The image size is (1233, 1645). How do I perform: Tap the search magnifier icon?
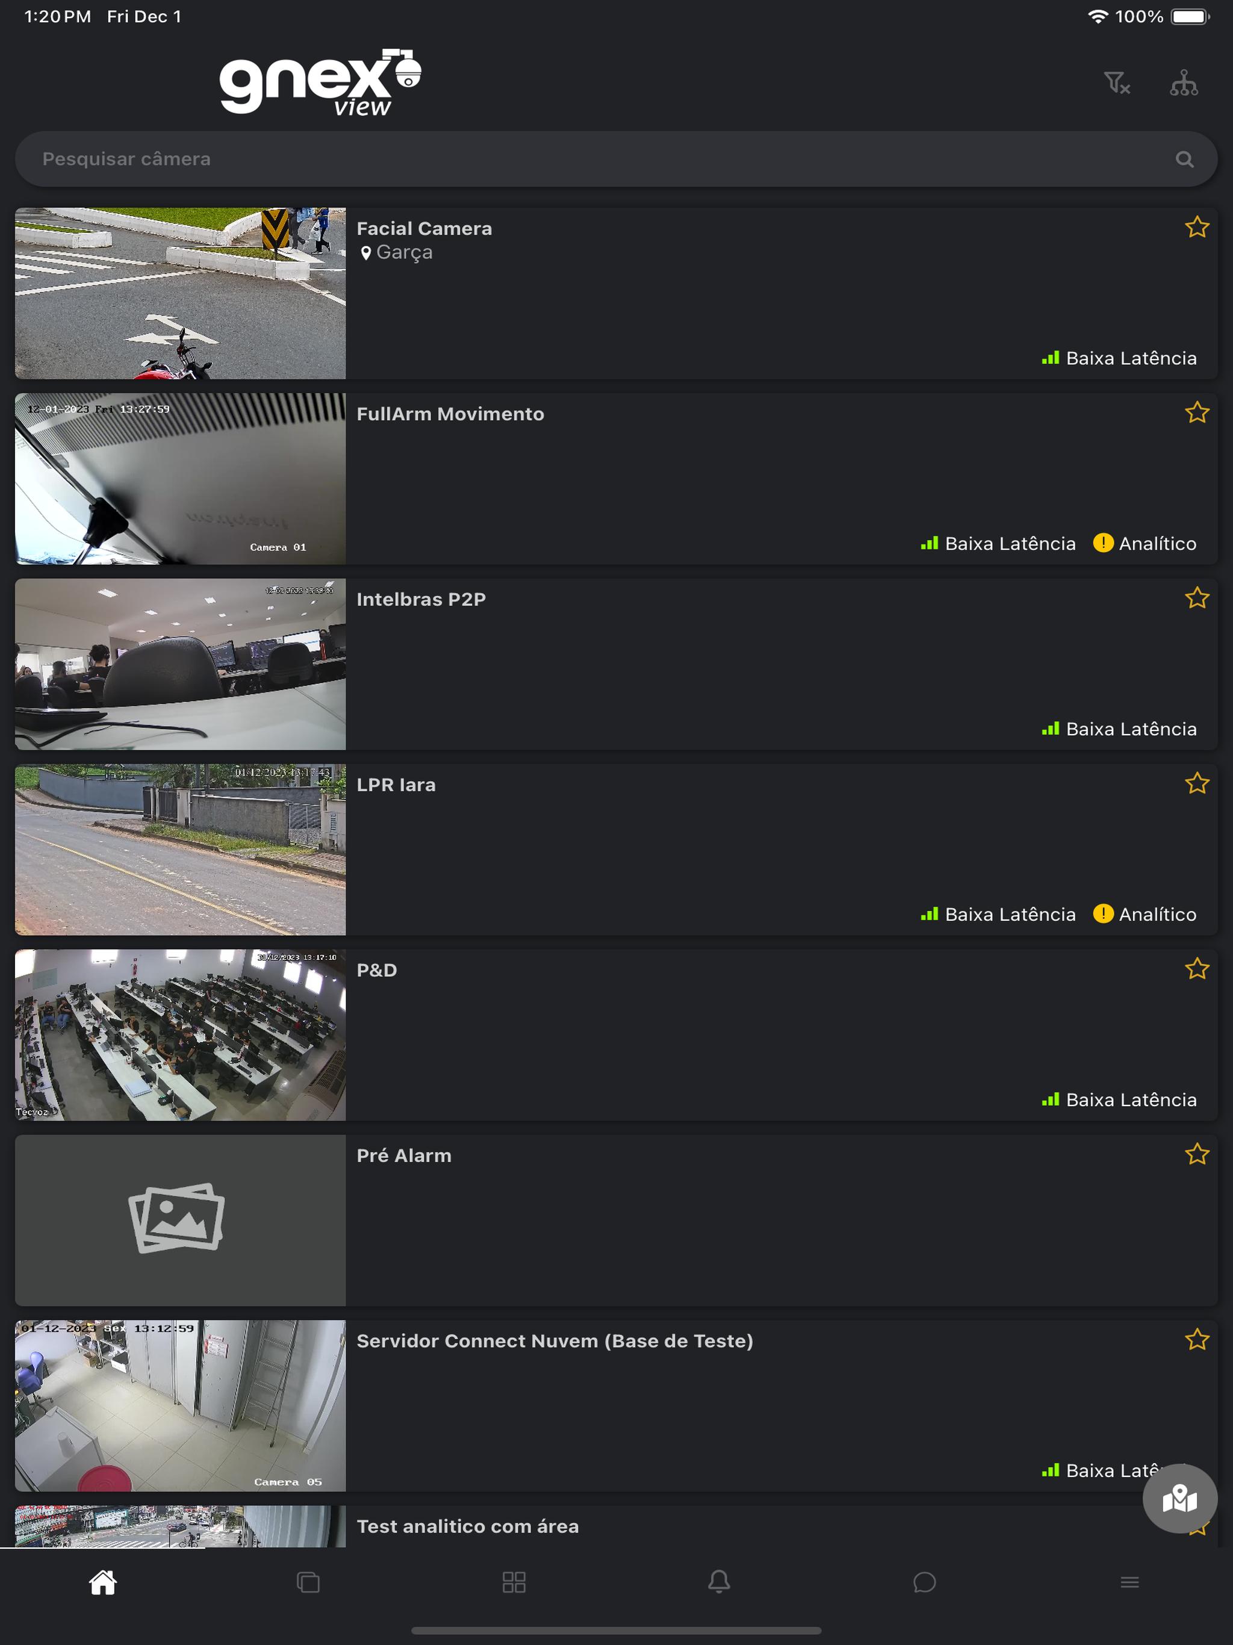point(1184,159)
